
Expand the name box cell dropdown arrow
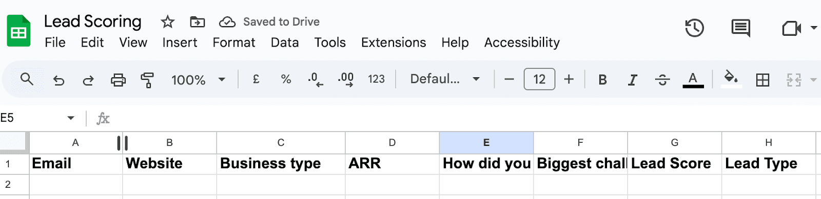[71, 118]
